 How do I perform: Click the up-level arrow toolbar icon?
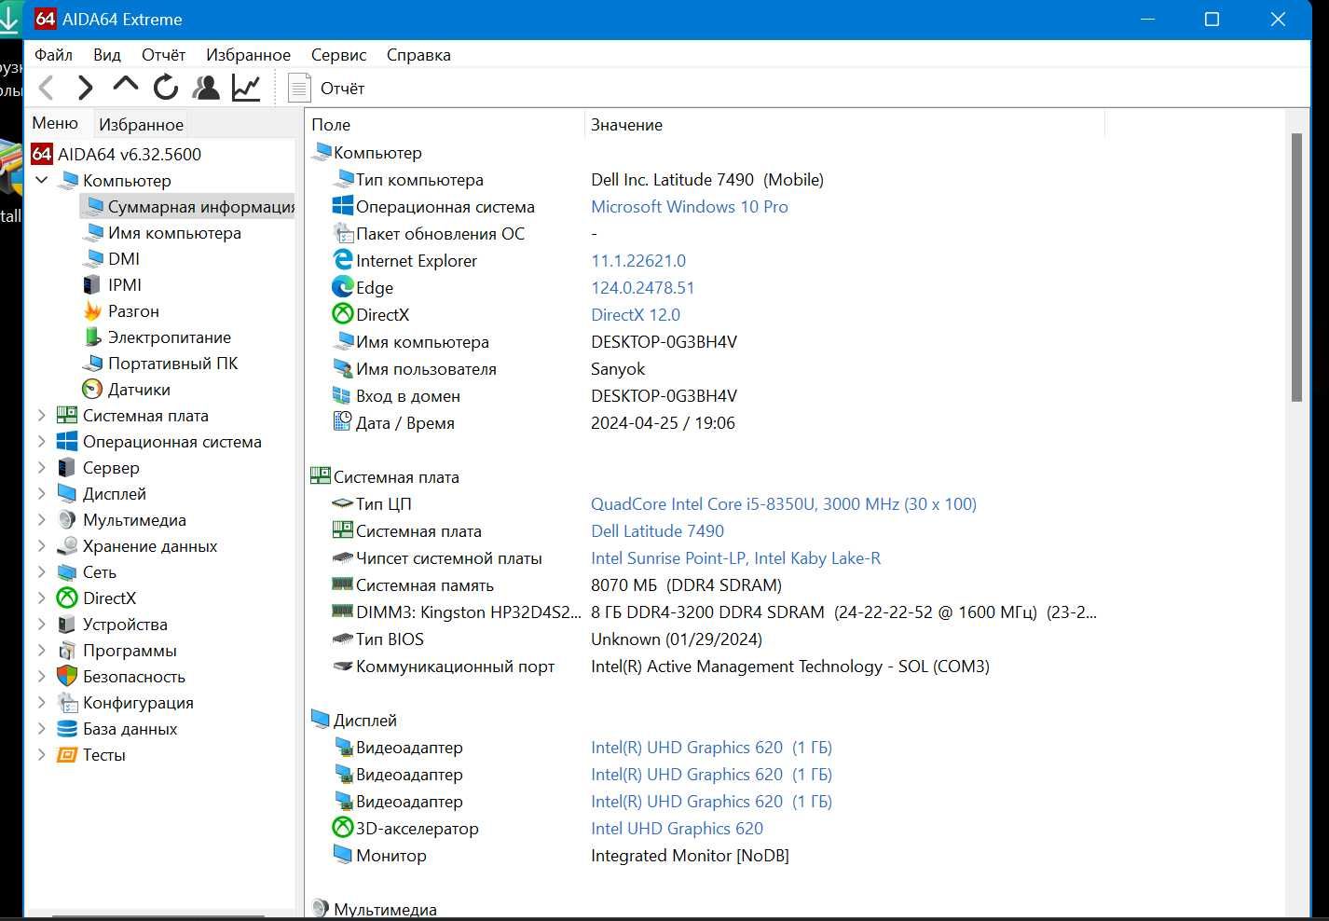click(x=125, y=85)
